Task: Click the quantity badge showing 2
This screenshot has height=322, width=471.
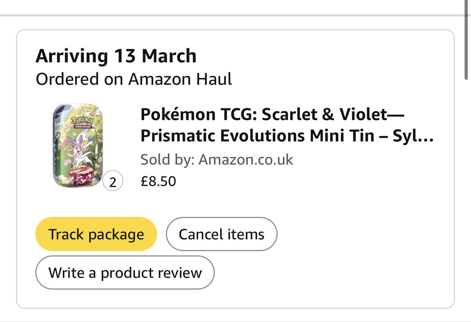Action: tap(113, 183)
